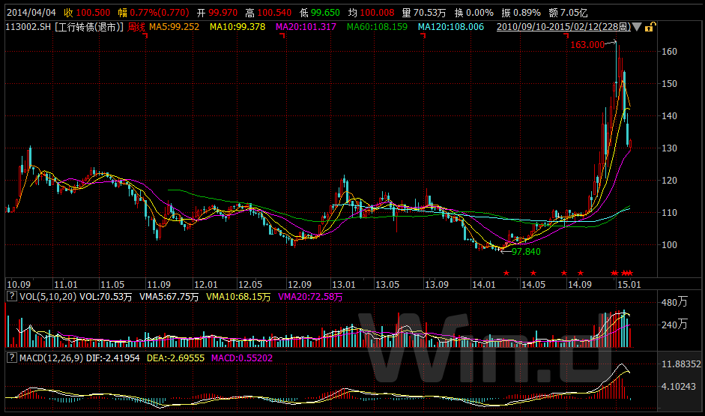The width and height of the screenshot is (705, 416).
Task: Click the 480万 volume axis label
Action: (x=674, y=302)
